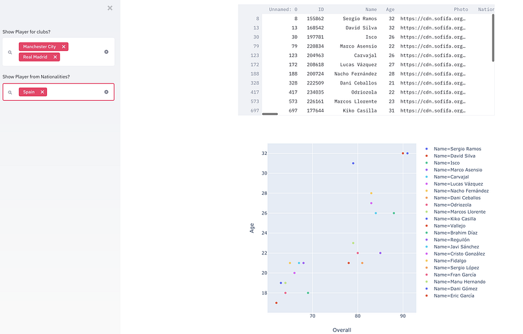Remove the Spain nationality tag

coord(42,92)
